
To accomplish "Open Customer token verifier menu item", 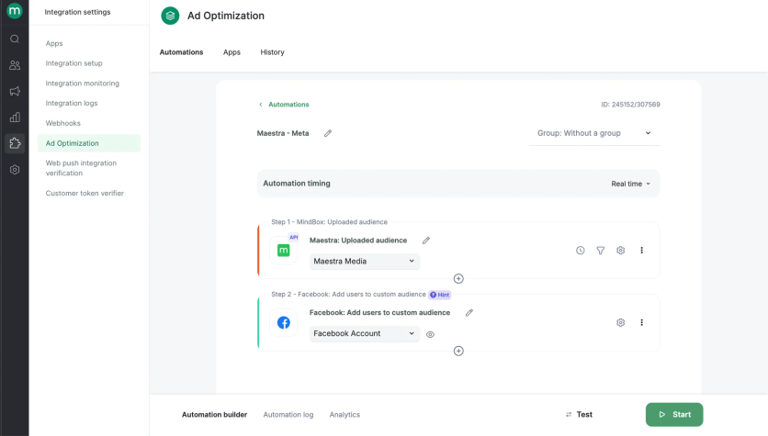I will (x=85, y=194).
